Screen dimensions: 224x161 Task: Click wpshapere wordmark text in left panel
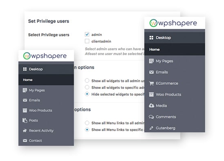tap(49, 56)
